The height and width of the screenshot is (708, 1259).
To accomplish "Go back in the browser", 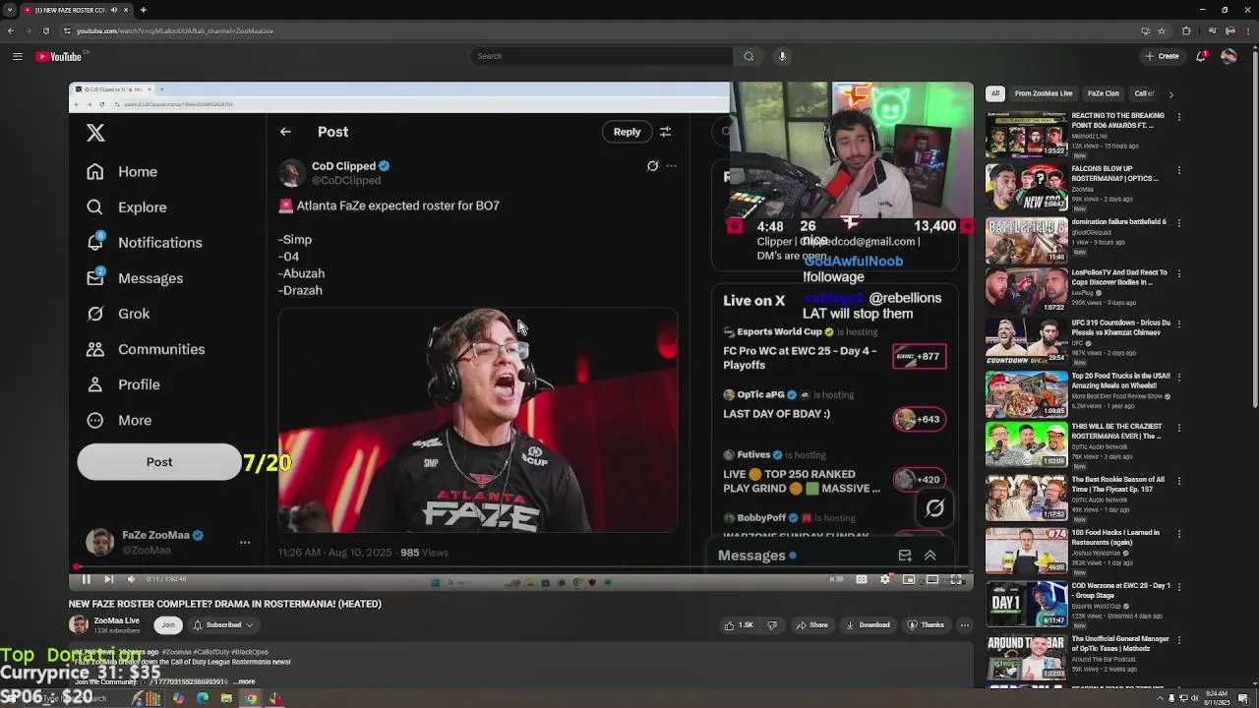I will (x=11, y=30).
